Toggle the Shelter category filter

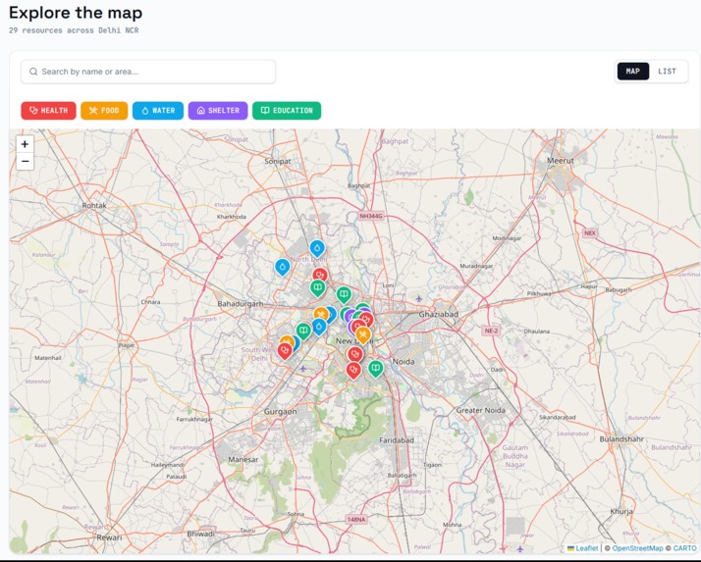click(218, 111)
